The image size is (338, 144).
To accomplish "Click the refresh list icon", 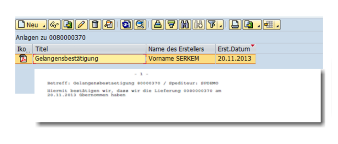I will pyautogui.click(x=126, y=25).
